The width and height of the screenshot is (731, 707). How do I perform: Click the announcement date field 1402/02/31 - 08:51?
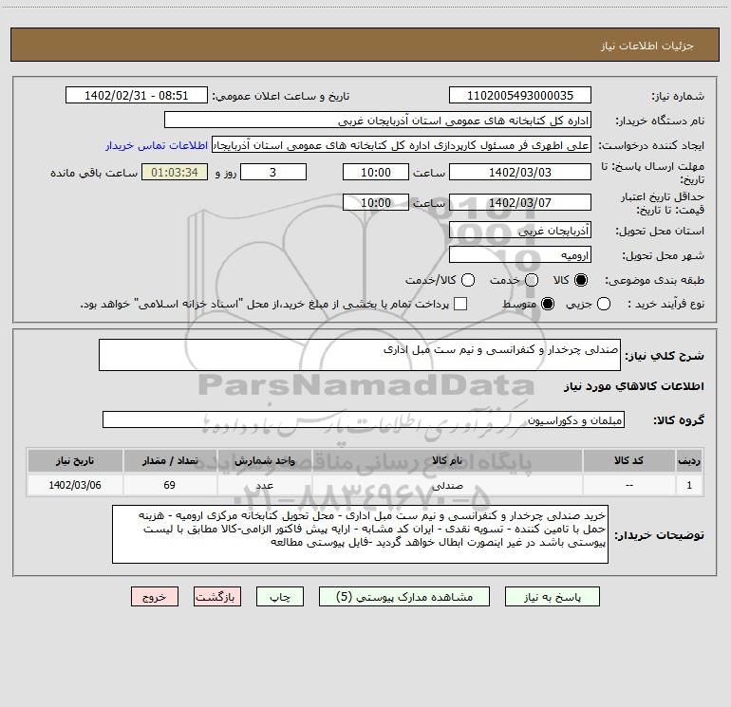136,96
